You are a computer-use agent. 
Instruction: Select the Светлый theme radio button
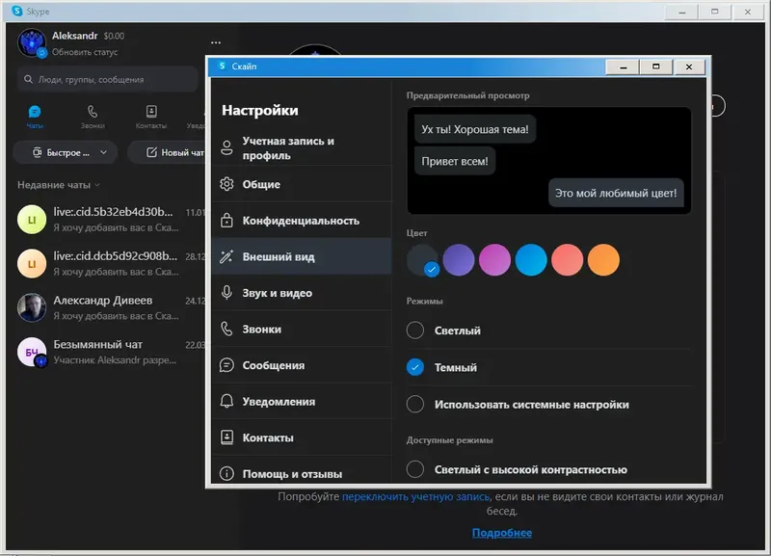(415, 330)
